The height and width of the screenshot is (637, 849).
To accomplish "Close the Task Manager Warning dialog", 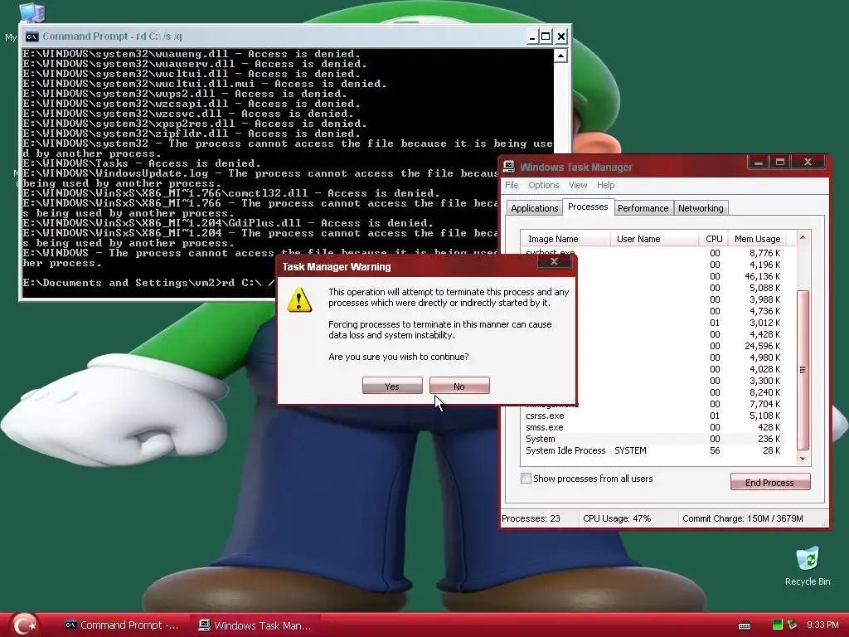I will (x=554, y=261).
